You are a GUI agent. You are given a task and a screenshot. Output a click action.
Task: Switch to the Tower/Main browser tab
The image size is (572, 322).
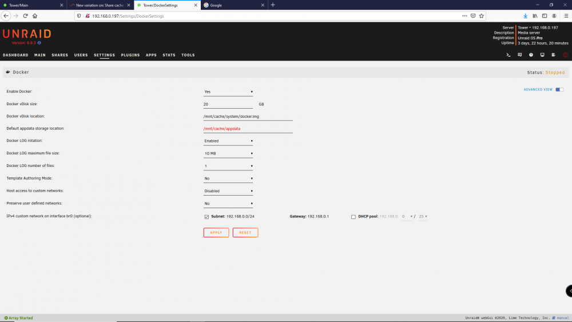click(x=33, y=5)
